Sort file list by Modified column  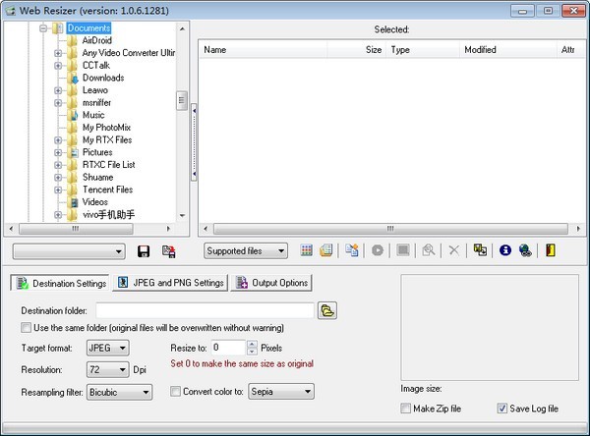point(508,50)
